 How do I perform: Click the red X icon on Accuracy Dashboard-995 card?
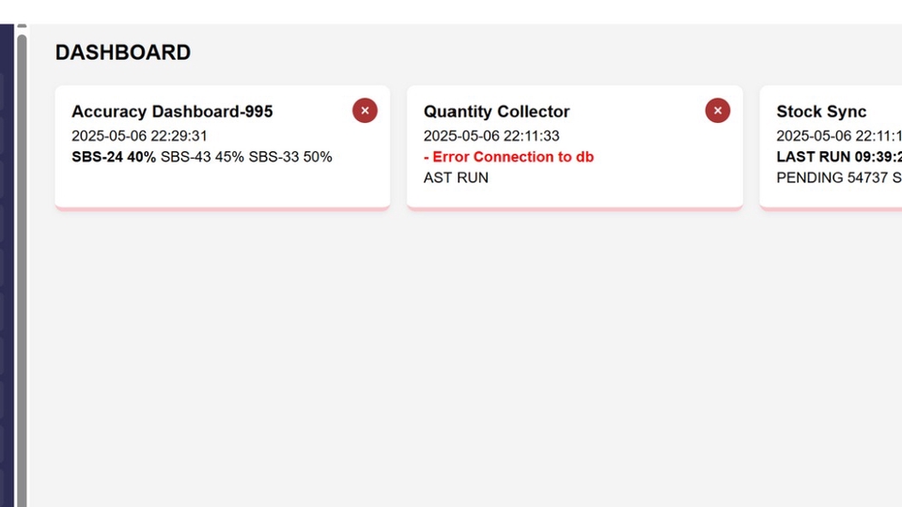tap(365, 111)
